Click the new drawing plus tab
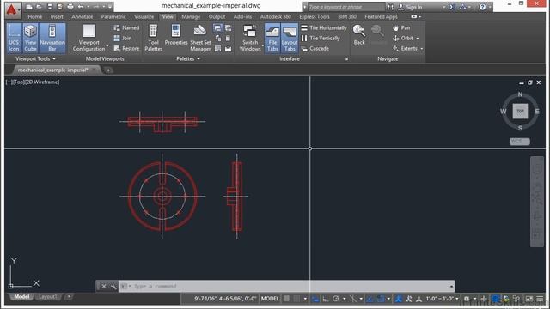The image size is (550, 309). 108,70
